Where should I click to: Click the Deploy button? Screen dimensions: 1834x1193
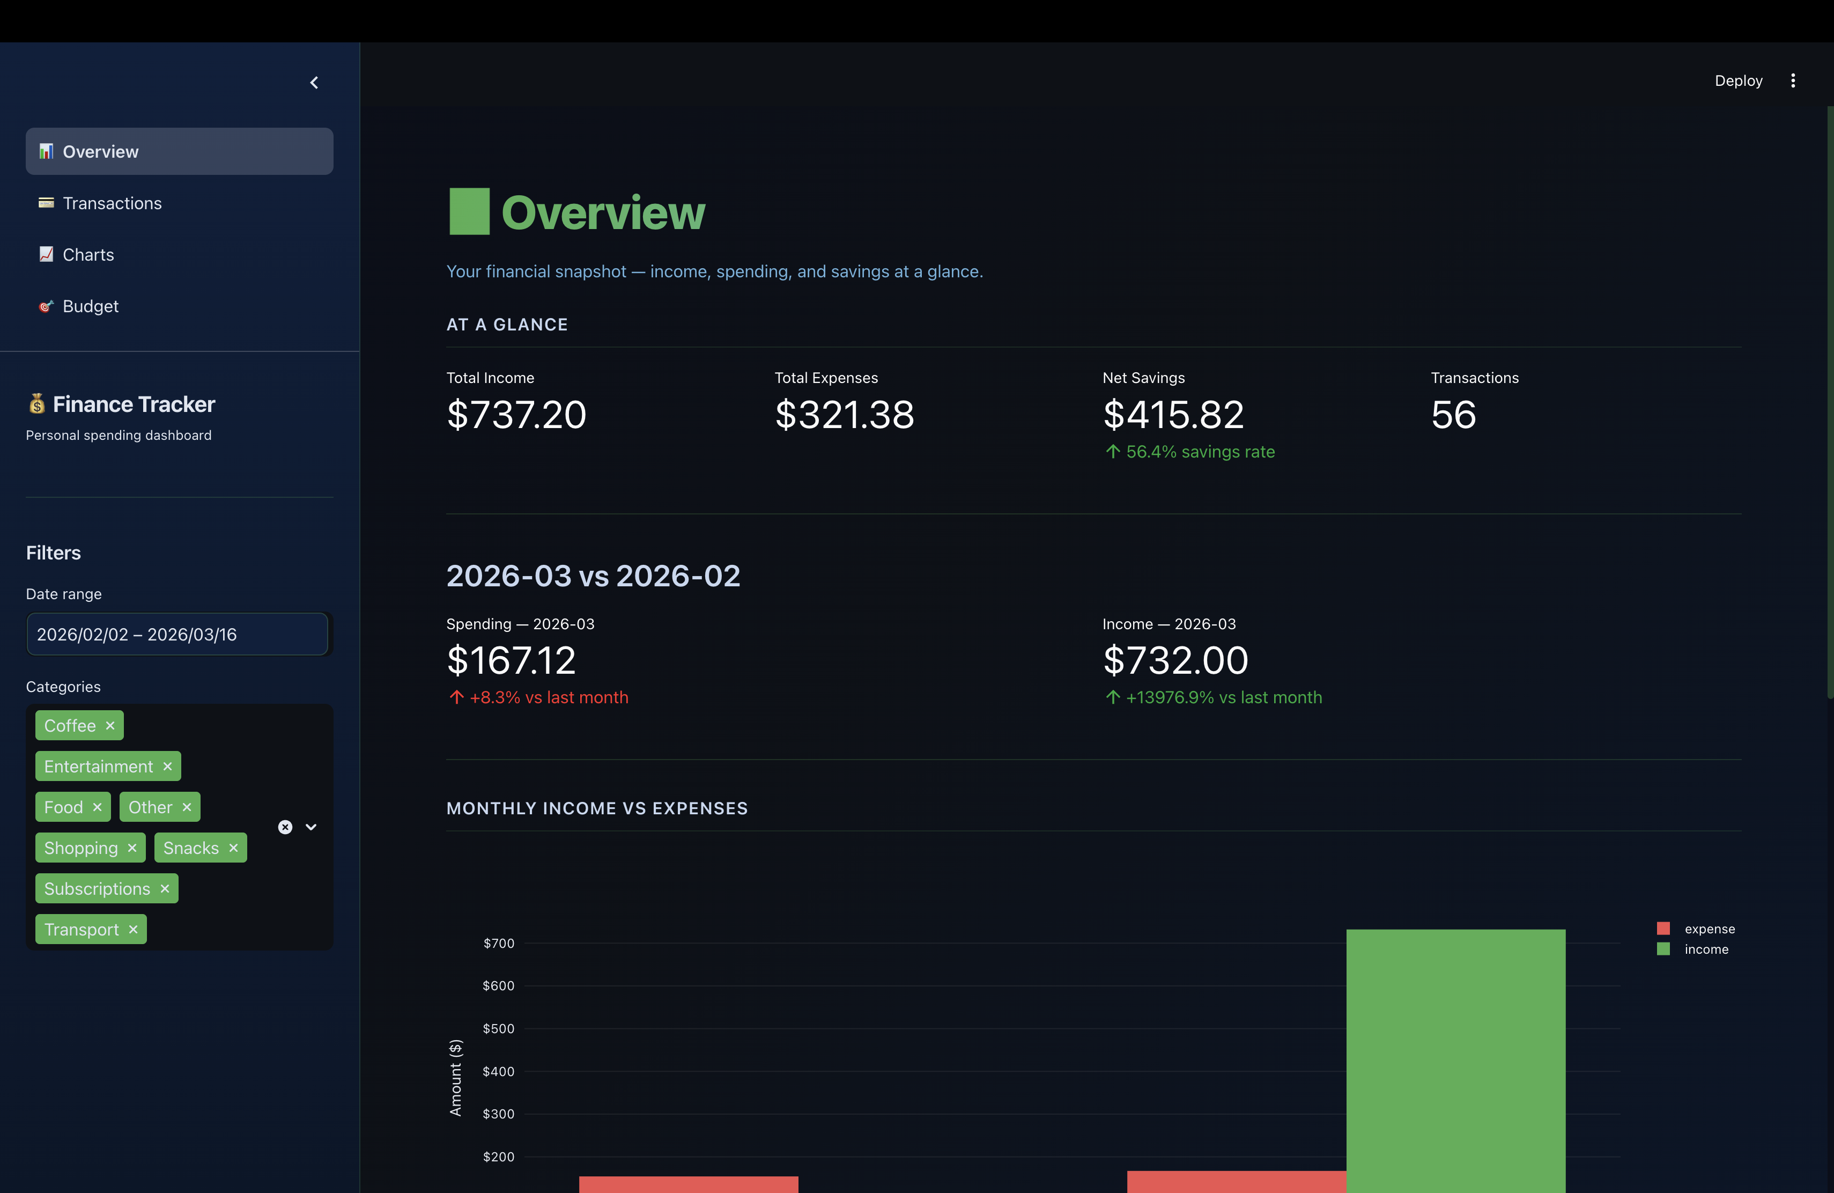1739,80
